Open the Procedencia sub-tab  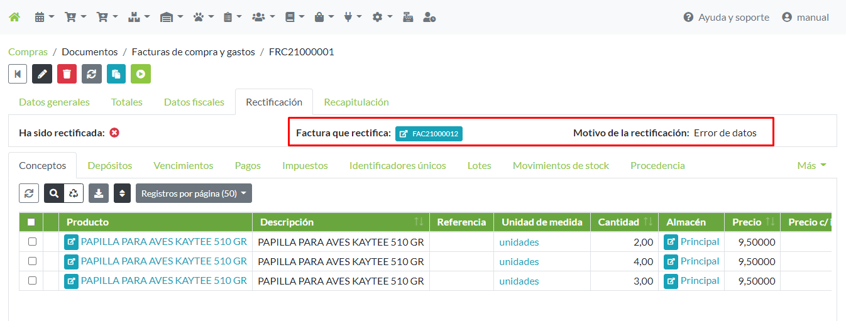pyautogui.click(x=657, y=166)
